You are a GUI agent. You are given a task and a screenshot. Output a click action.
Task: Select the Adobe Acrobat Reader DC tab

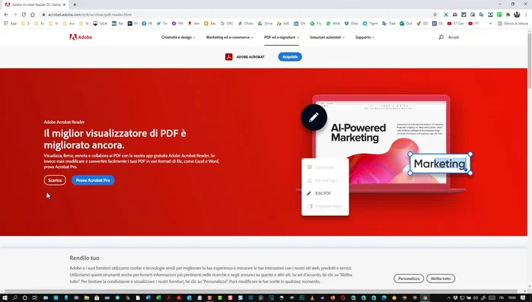point(35,5)
